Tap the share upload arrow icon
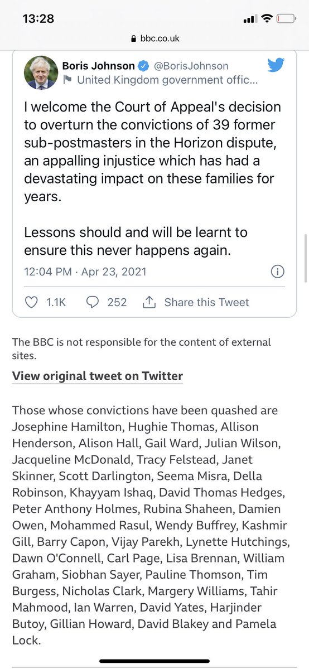Screen dimensions: 309x669 149,302
